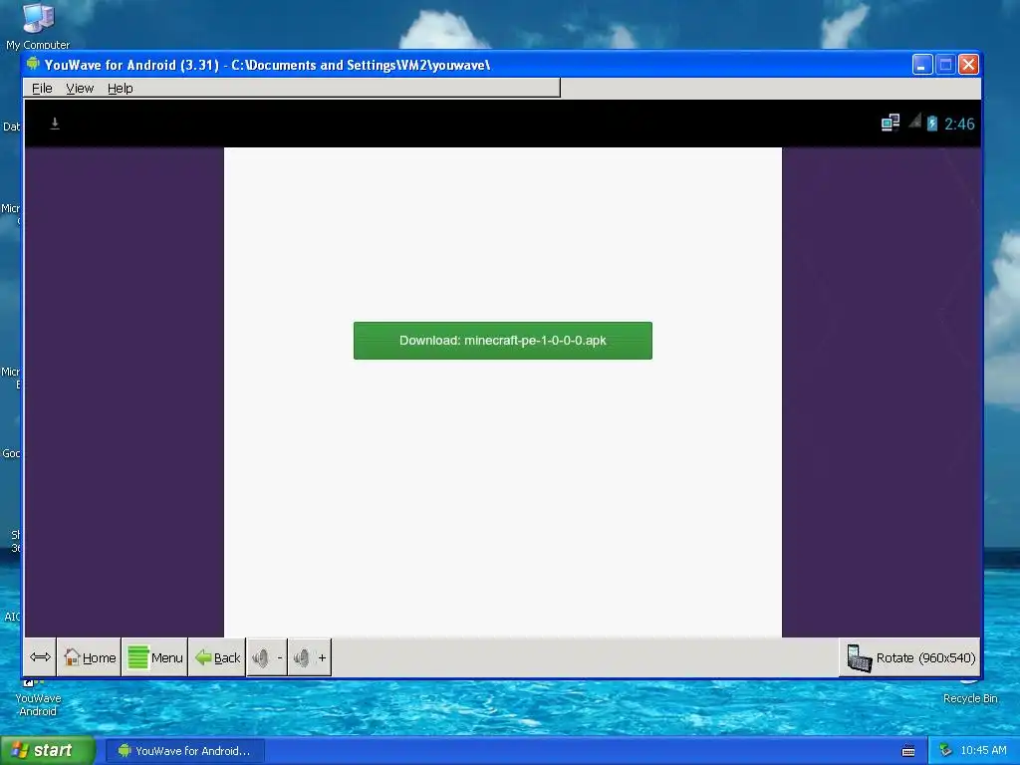Lower volume with speaker minus button
The image size is (1020, 765).
267,657
